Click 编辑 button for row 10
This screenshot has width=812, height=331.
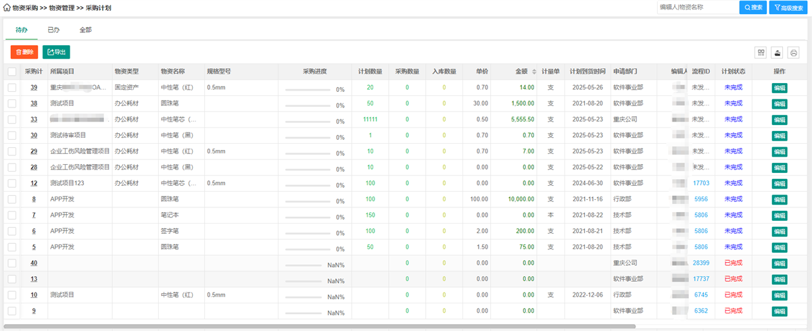tap(780, 295)
